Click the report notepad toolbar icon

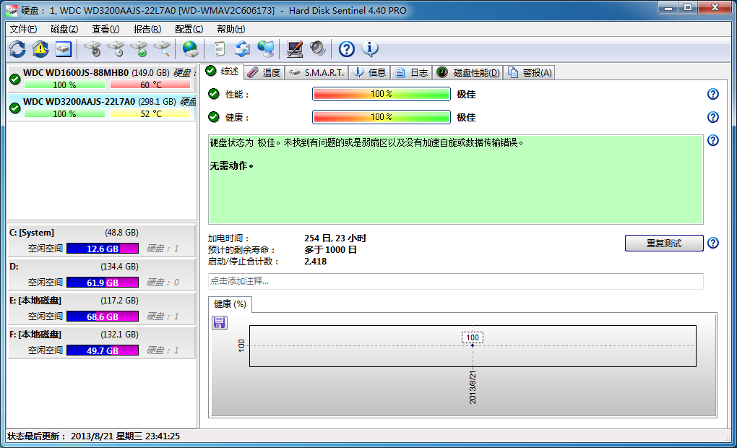point(220,49)
